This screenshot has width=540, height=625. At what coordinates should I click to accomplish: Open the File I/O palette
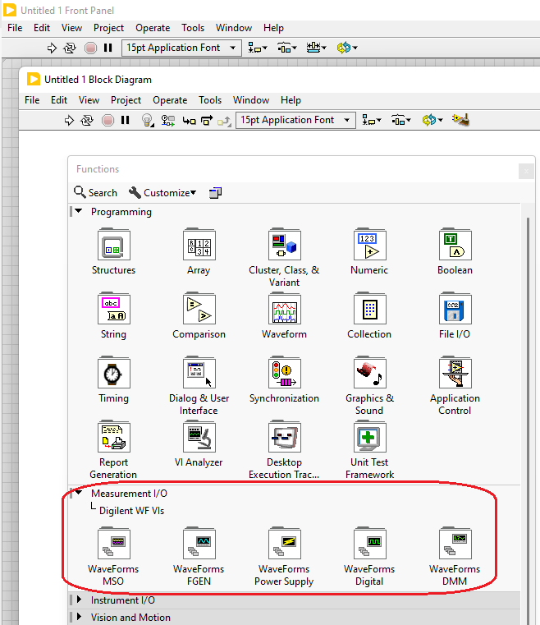click(455, 310)
